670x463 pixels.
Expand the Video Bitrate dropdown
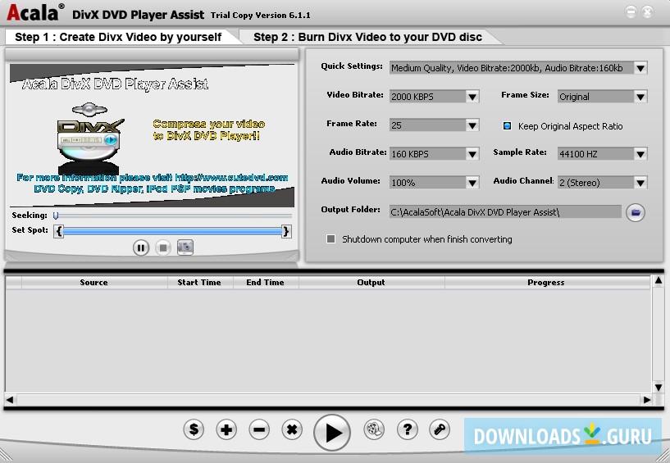coord(472,97)
